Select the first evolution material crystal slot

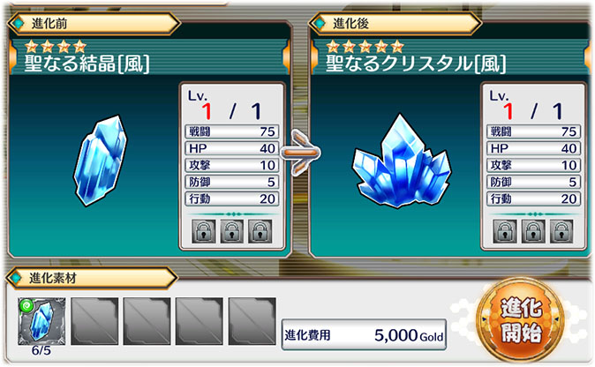(x=41, y=321)
